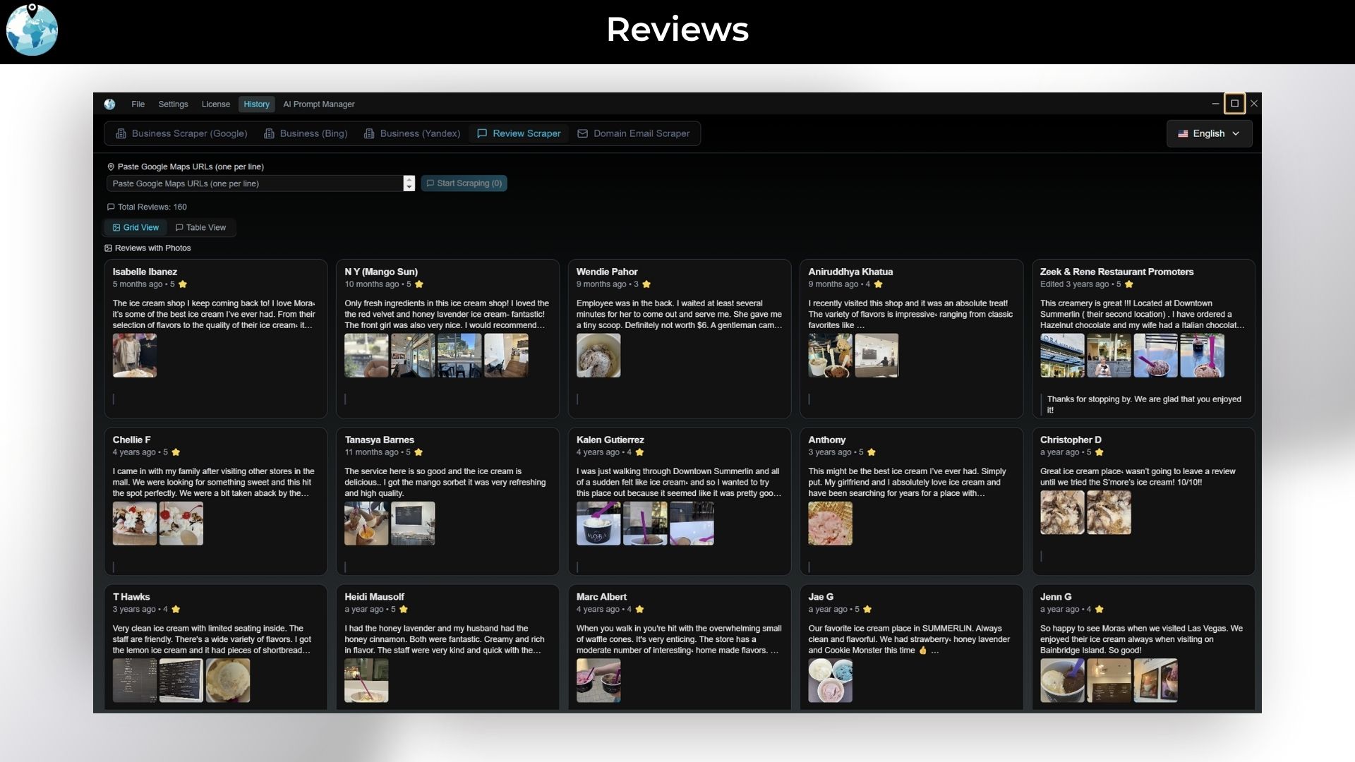
Task: Click the Review Scraper chat bubble icon
Action: point(482,133)
